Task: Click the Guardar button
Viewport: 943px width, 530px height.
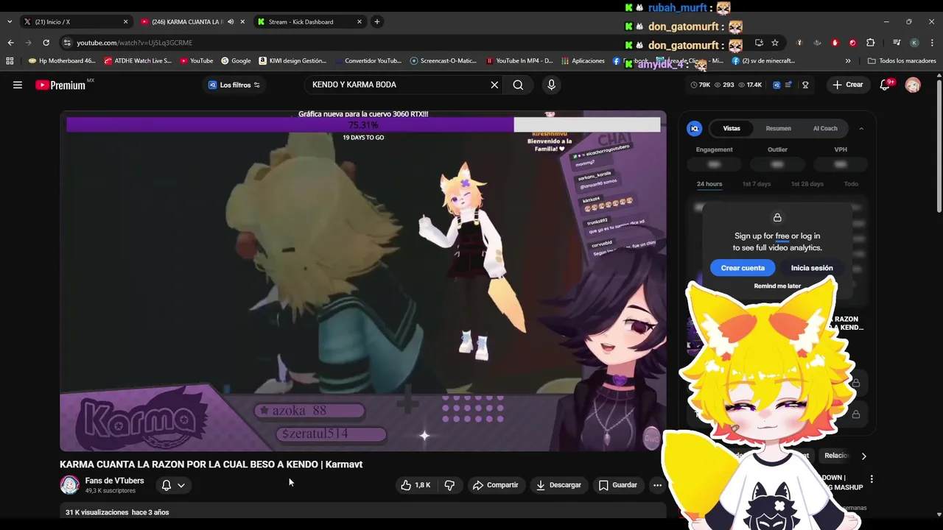Action: click(x=617, y=485)
